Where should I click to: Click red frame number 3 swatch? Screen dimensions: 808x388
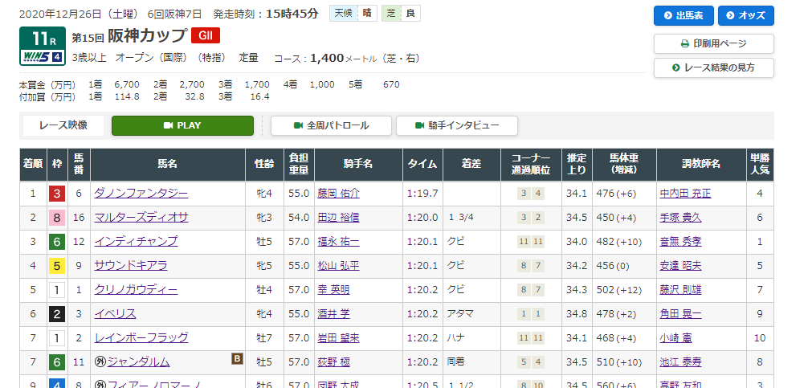pyautogui.click(x=57, y=194)
